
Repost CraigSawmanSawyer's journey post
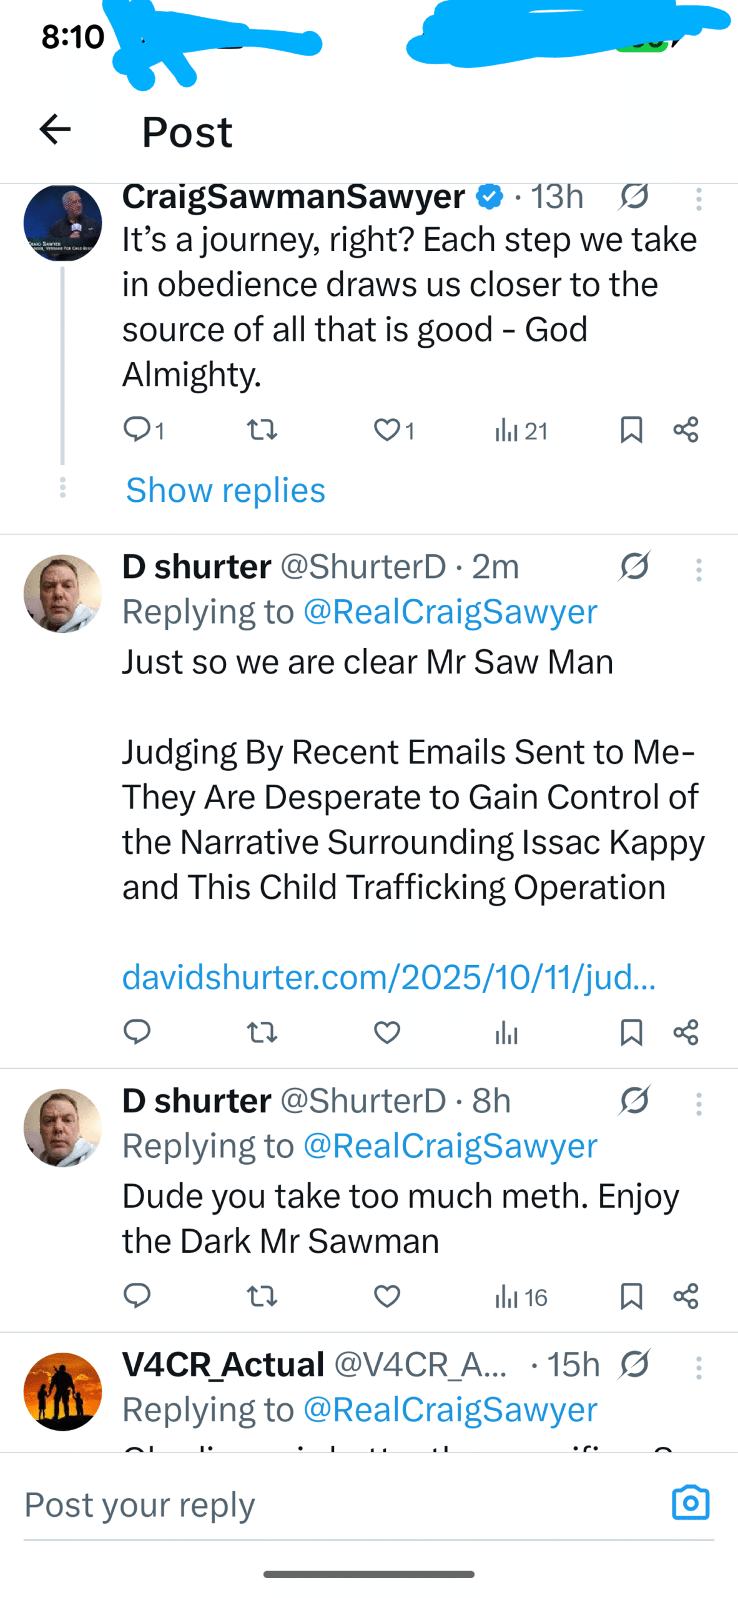coord(262,429)
